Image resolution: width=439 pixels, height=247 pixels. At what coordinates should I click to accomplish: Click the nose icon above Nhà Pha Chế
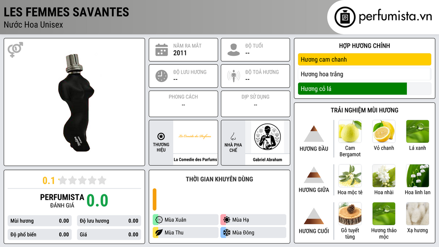233,136
